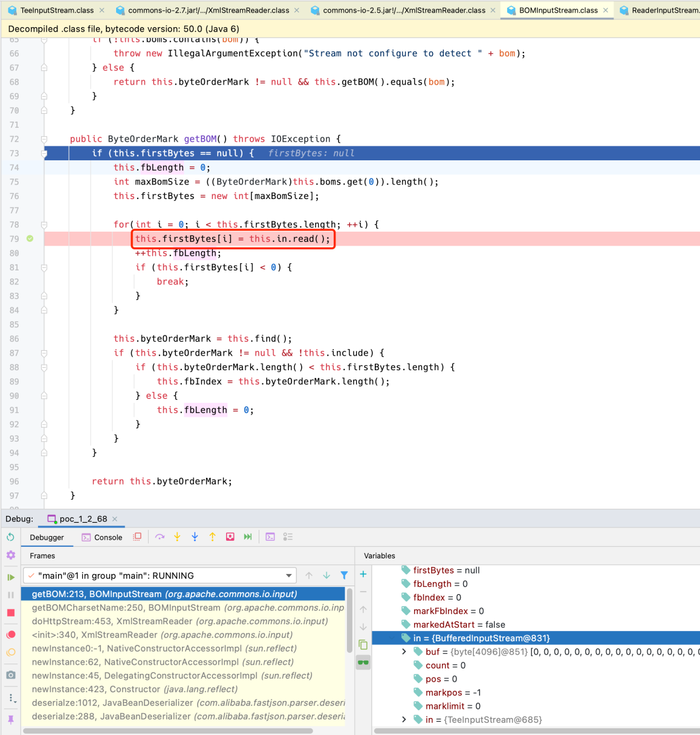Toggle the glasses icon to show watches
The height and width of the screenshot is (735, 700).
363,662
